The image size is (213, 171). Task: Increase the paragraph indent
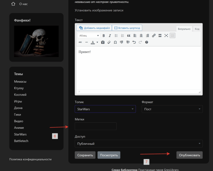[128, 42]
